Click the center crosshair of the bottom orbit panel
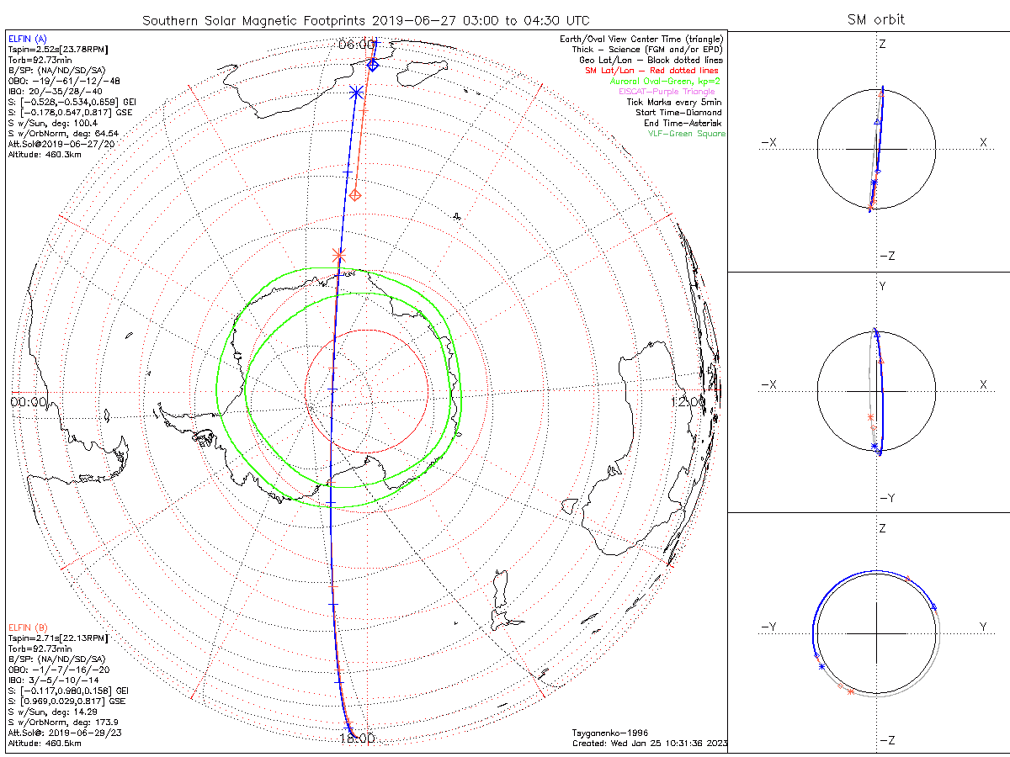 pos(876,633)
